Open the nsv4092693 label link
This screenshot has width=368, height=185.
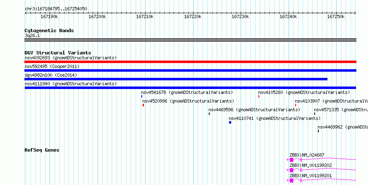tap(71, 58)
